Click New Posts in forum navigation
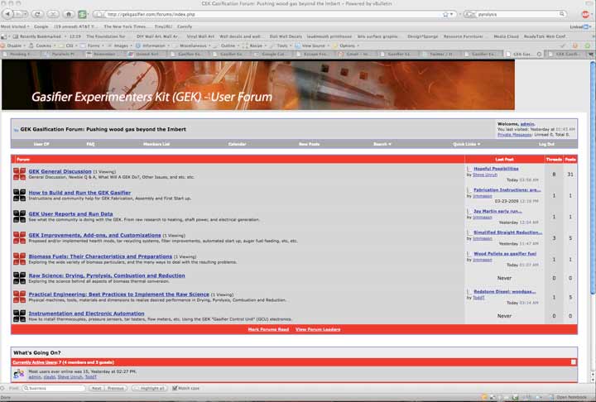The width and height of the screenshot is (596, 402). (309, 144)
